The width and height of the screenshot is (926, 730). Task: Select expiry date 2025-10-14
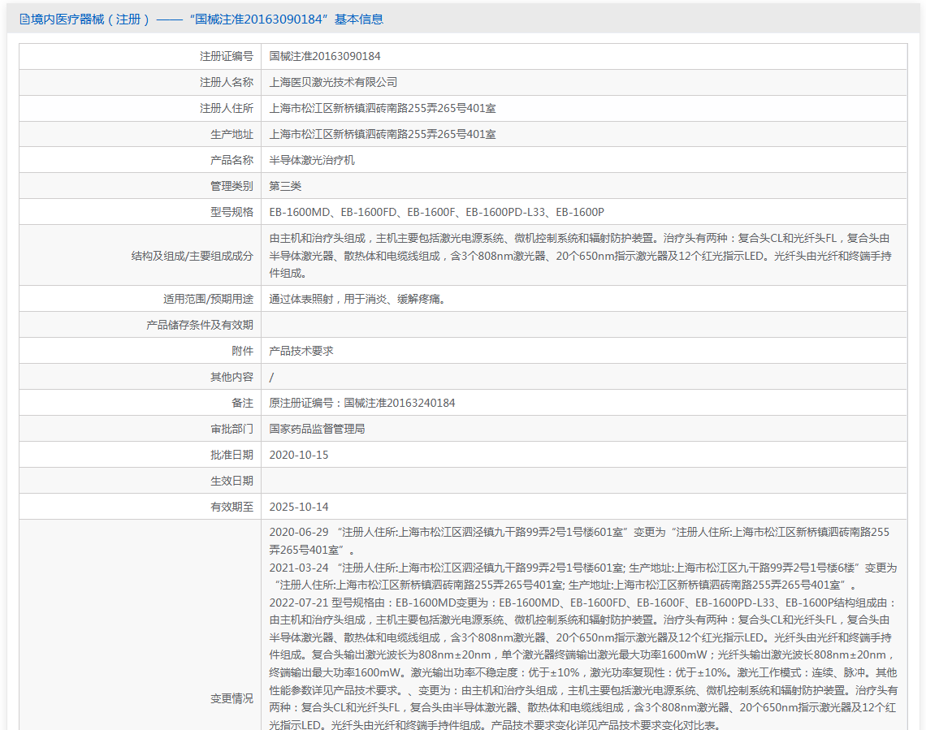coord(299,507)
